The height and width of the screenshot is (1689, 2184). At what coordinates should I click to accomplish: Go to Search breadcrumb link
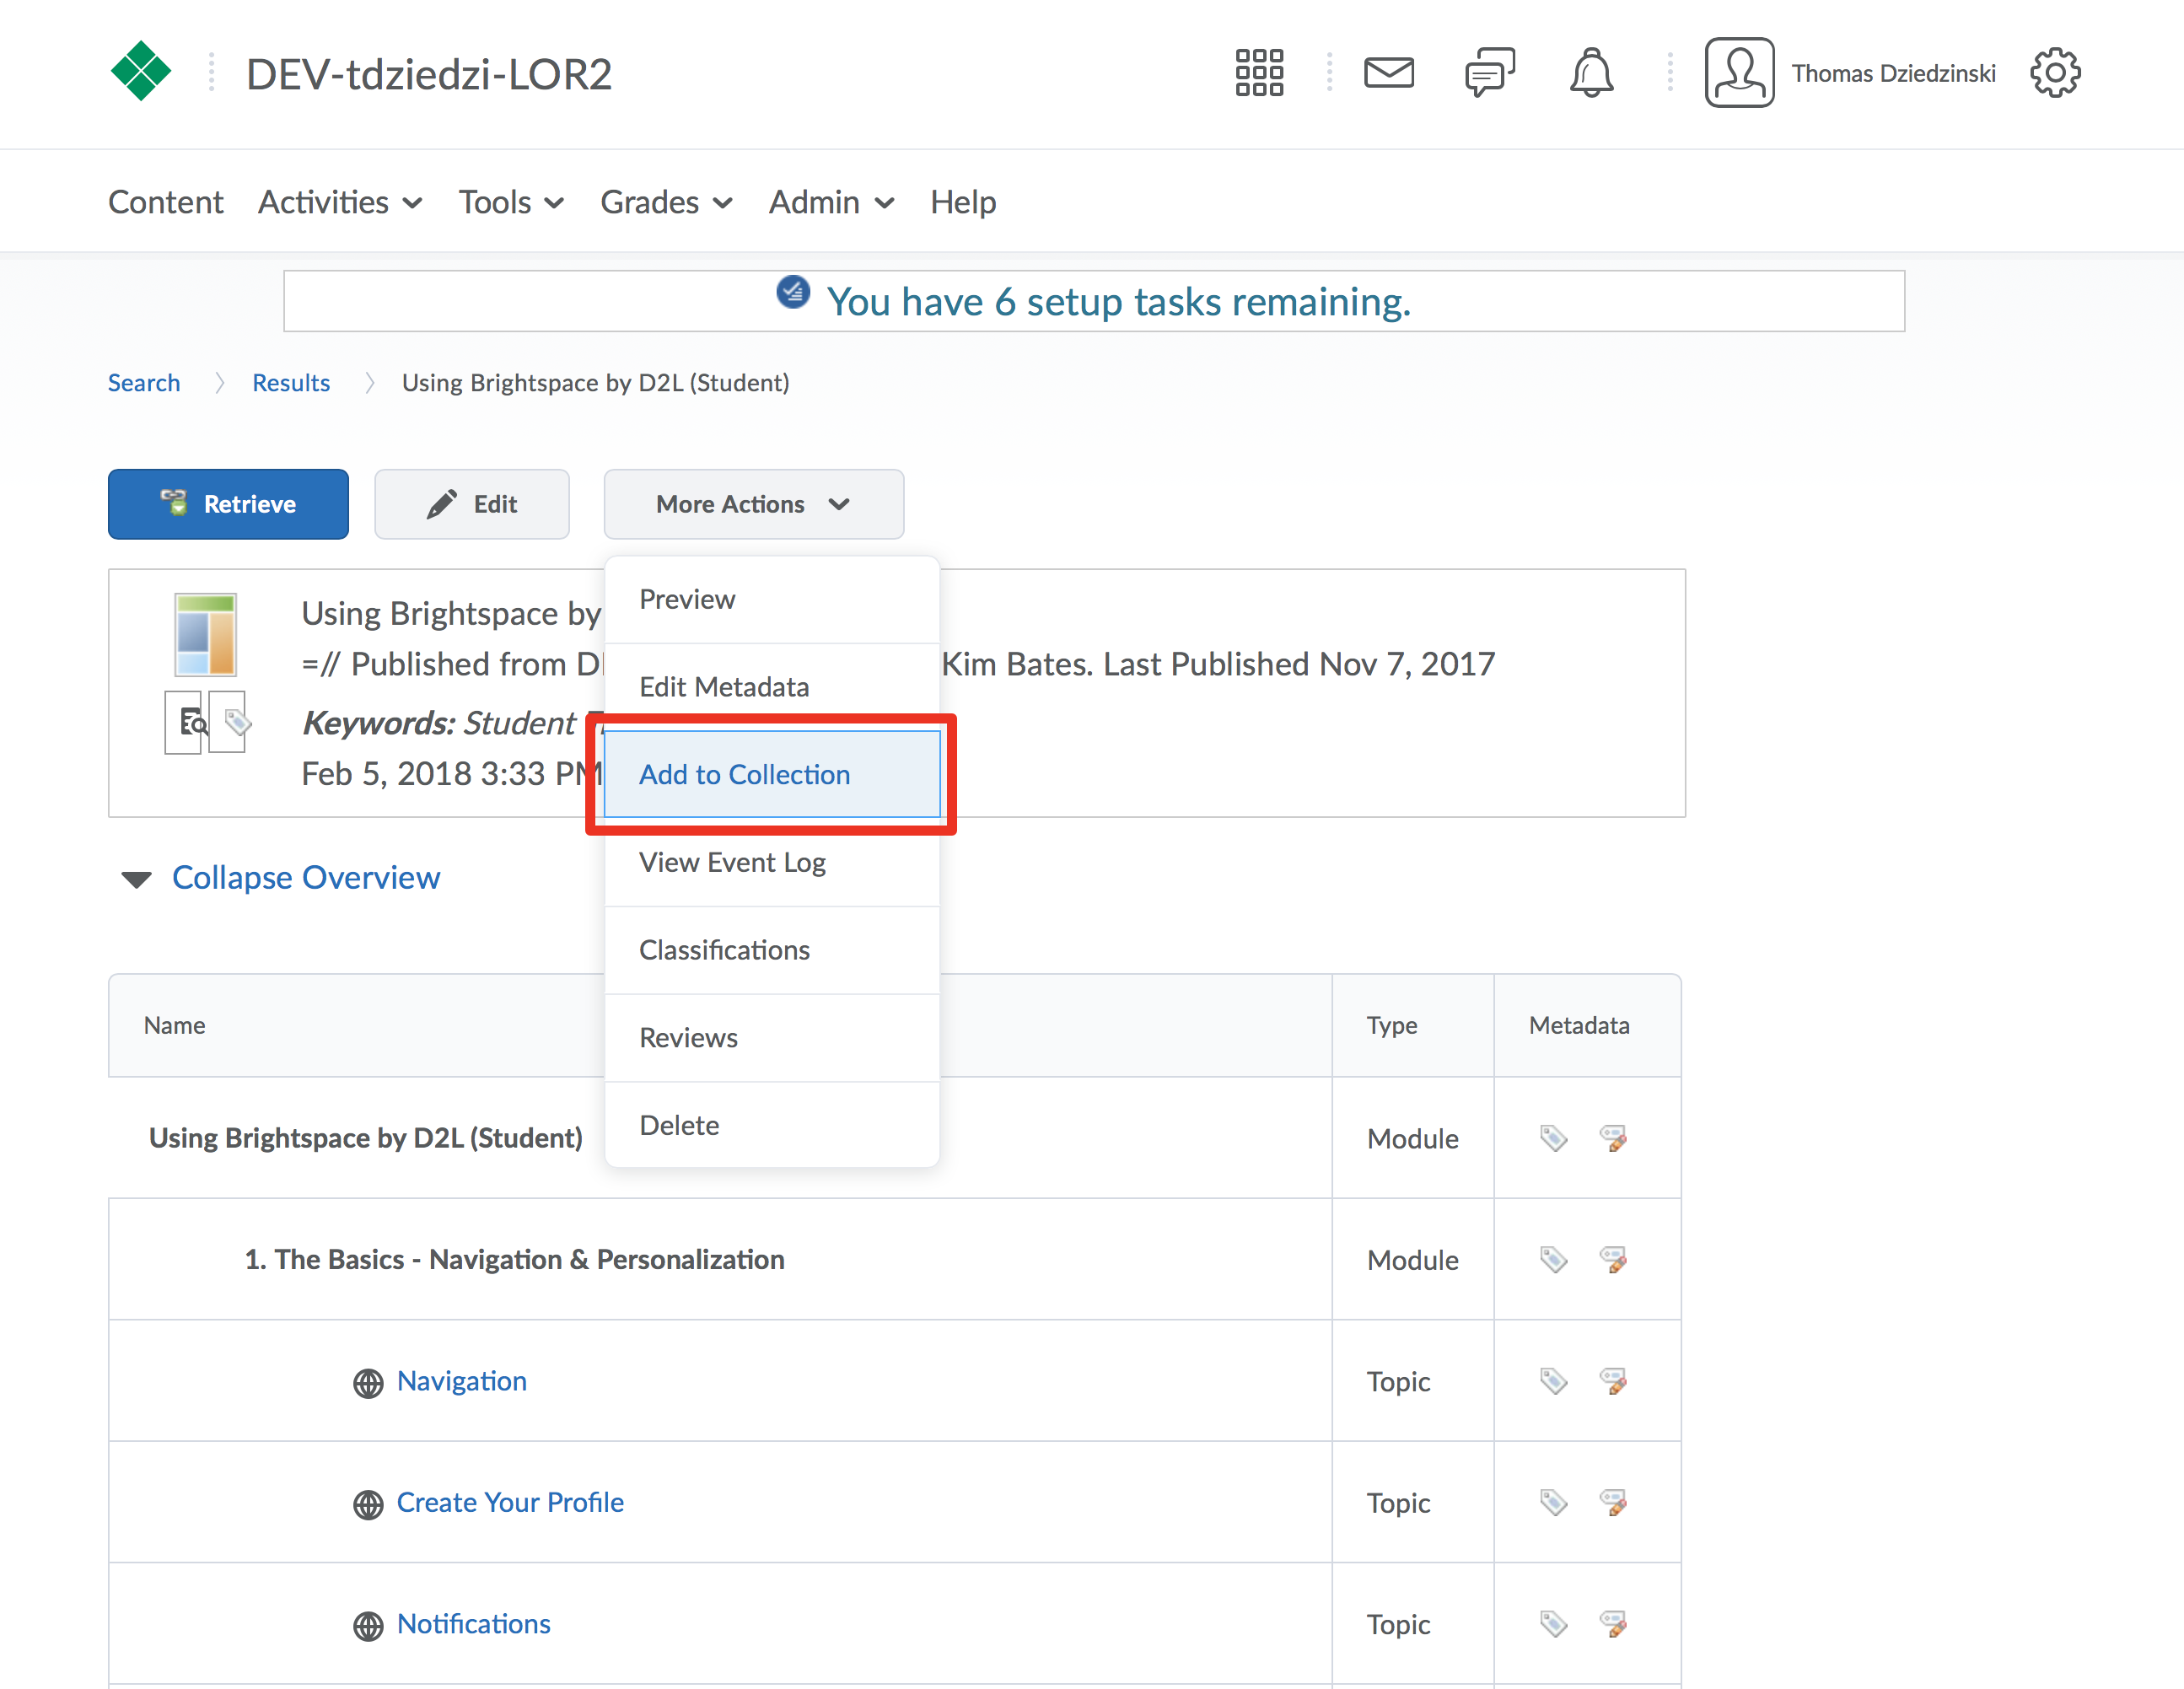point(144,383)
